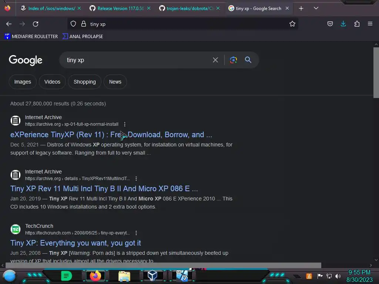Click Internet Archive favicon of first result
Image resolution: width=379 pixels, height=284 pixels.
point(16,120)
